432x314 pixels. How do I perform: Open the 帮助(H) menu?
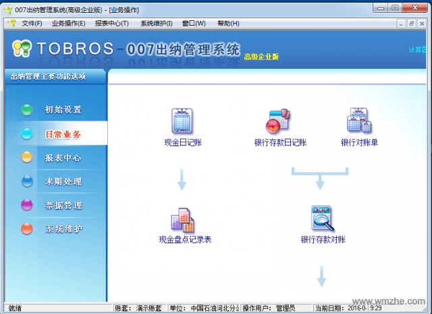228,24
